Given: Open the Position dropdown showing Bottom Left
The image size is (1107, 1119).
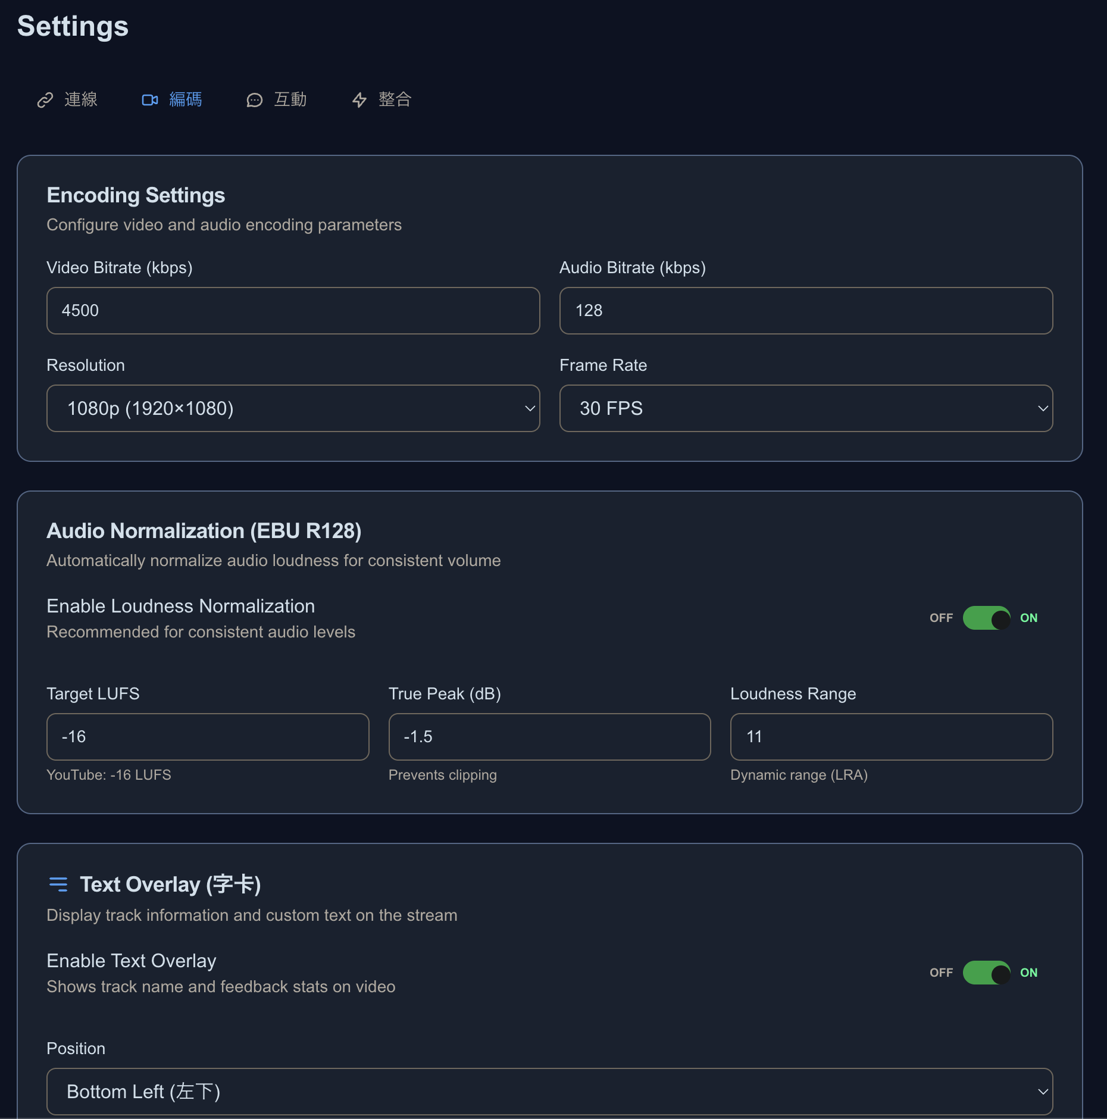Looking at the screenshot, I should click(549, 1092).
